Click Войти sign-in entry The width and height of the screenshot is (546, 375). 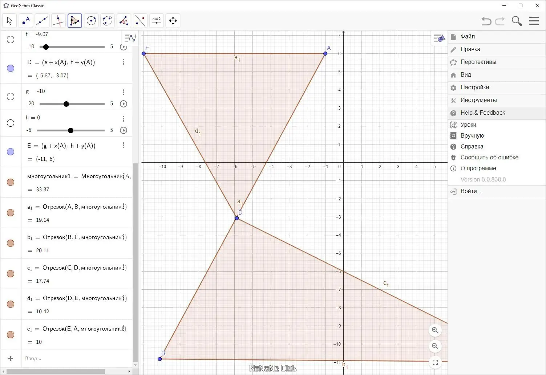497,191
